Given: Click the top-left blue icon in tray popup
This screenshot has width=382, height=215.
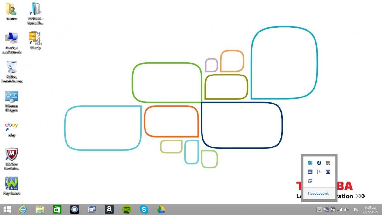Looking at the screenshot, I should 310,163.
